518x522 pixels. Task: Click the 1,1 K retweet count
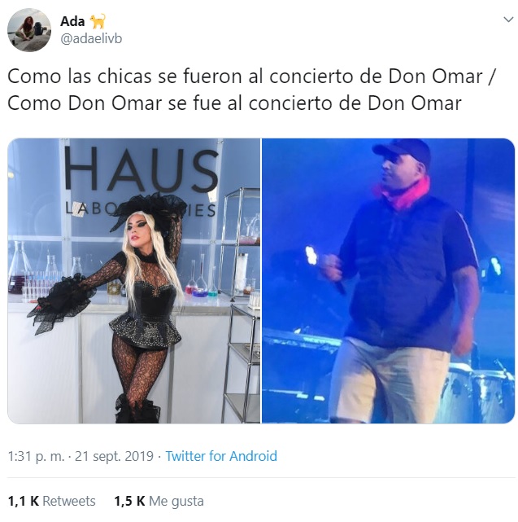pyautogui.click(x=24, y=501)
